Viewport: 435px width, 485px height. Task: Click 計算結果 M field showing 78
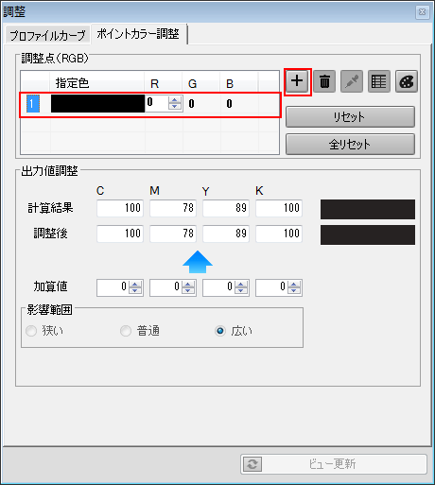(x=173, y=208)
